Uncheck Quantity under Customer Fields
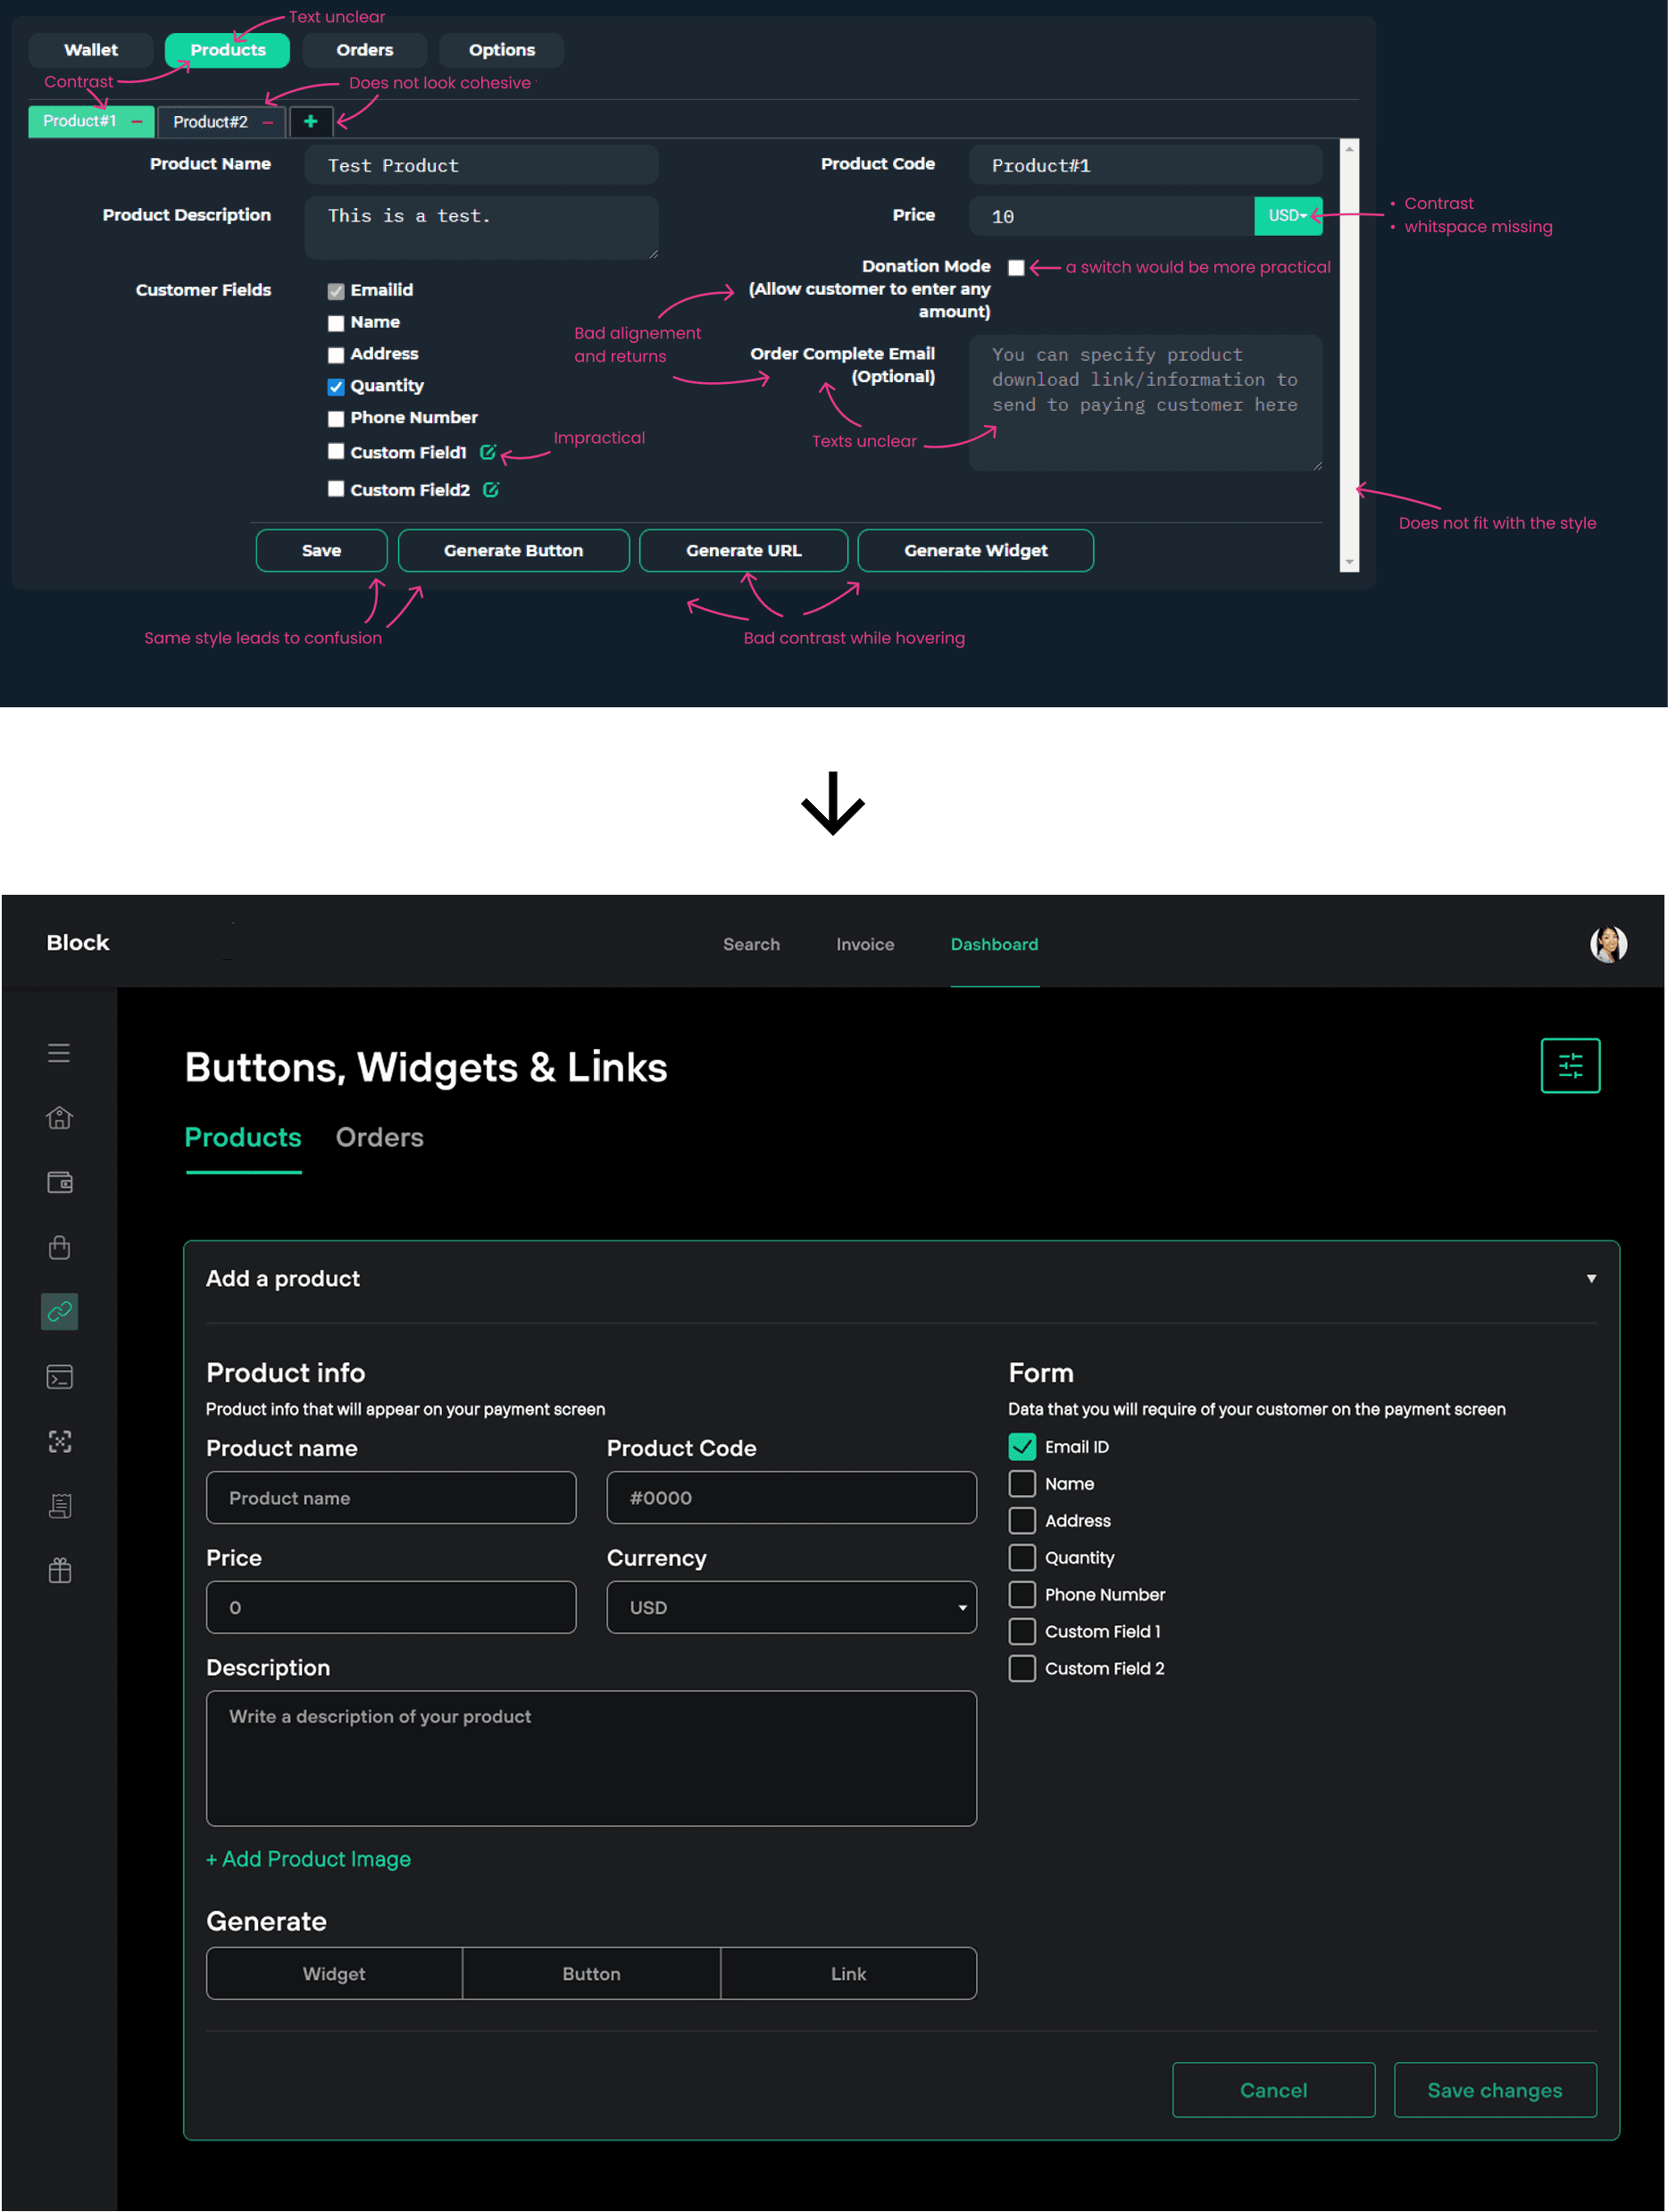Viewport: 1668px width, 2212px height. coord(336,387)
